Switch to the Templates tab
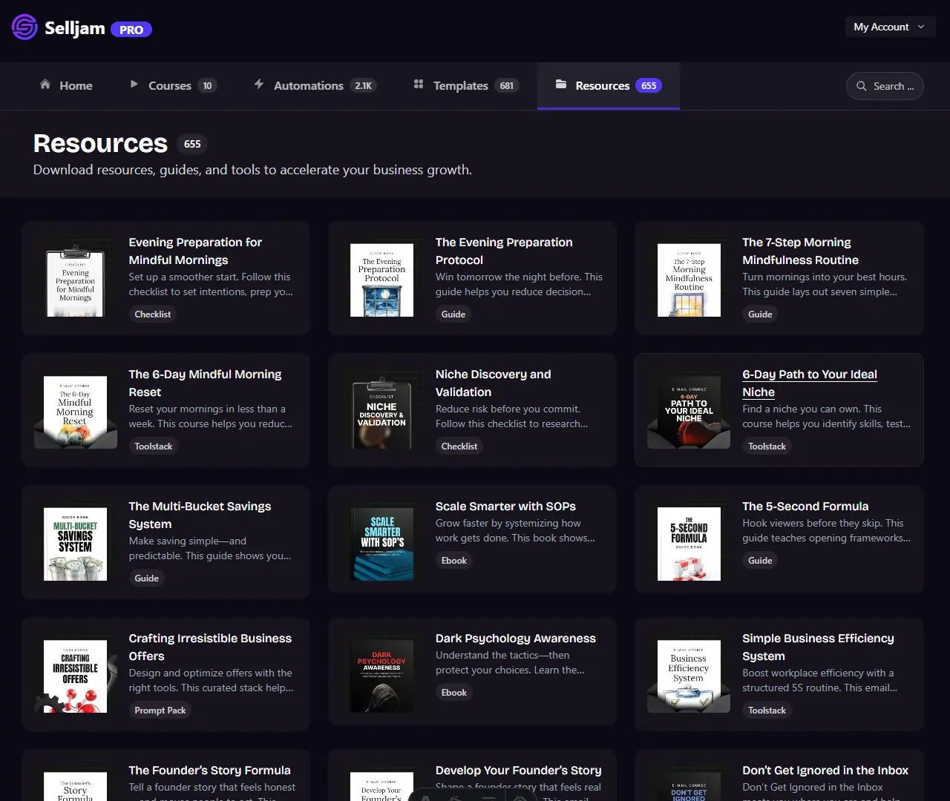 [x=461, y=86]
